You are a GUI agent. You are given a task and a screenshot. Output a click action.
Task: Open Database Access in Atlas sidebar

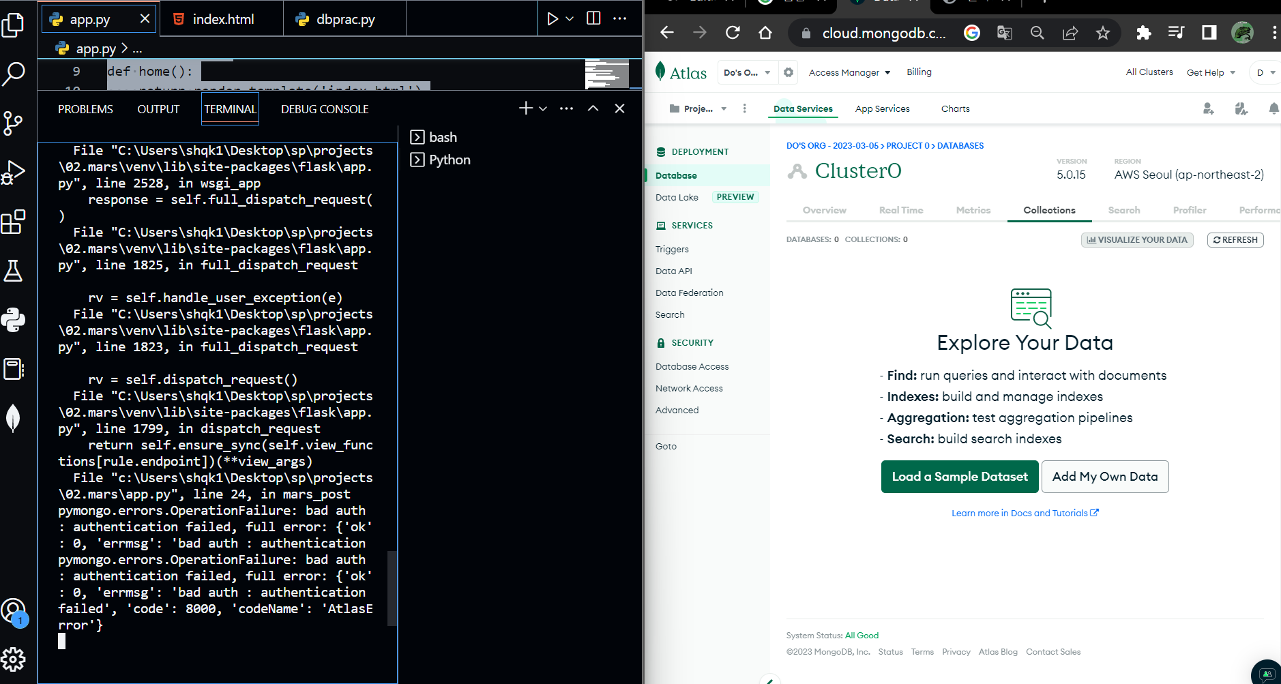coord(692,367)
